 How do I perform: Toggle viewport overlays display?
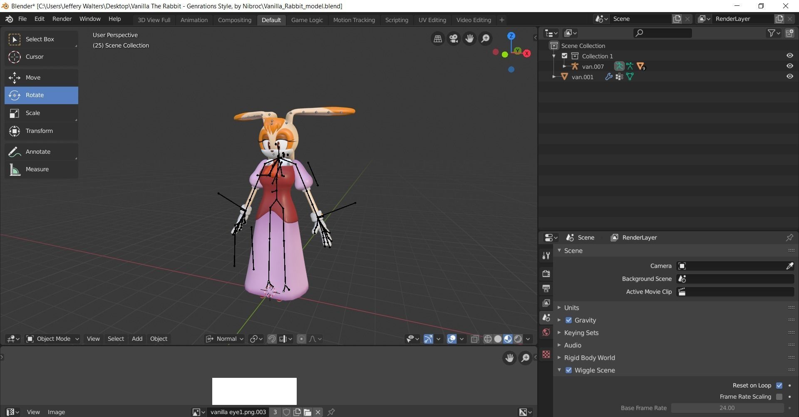(452, 339)
